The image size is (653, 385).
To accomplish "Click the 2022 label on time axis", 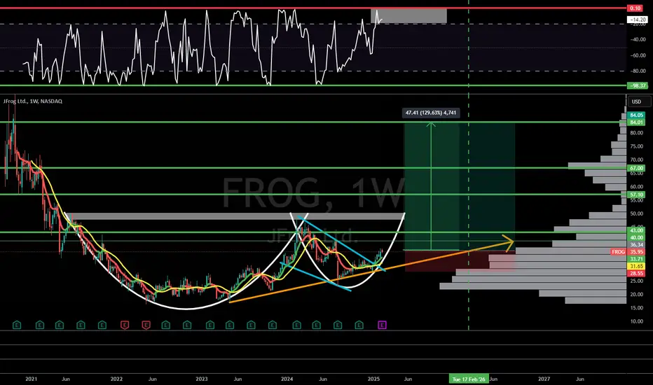I will (x=116, y=379).
